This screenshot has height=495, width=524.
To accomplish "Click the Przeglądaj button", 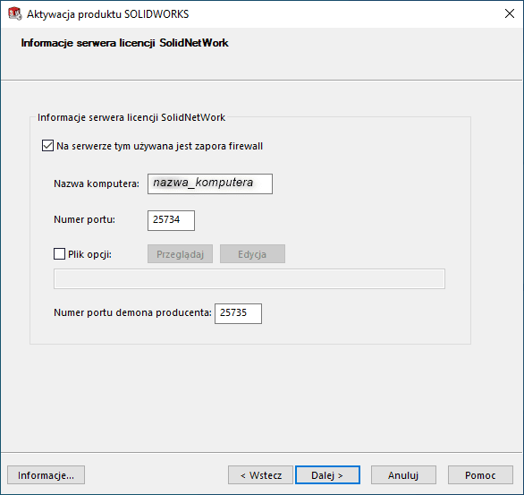I will click(x=180, y=254).
